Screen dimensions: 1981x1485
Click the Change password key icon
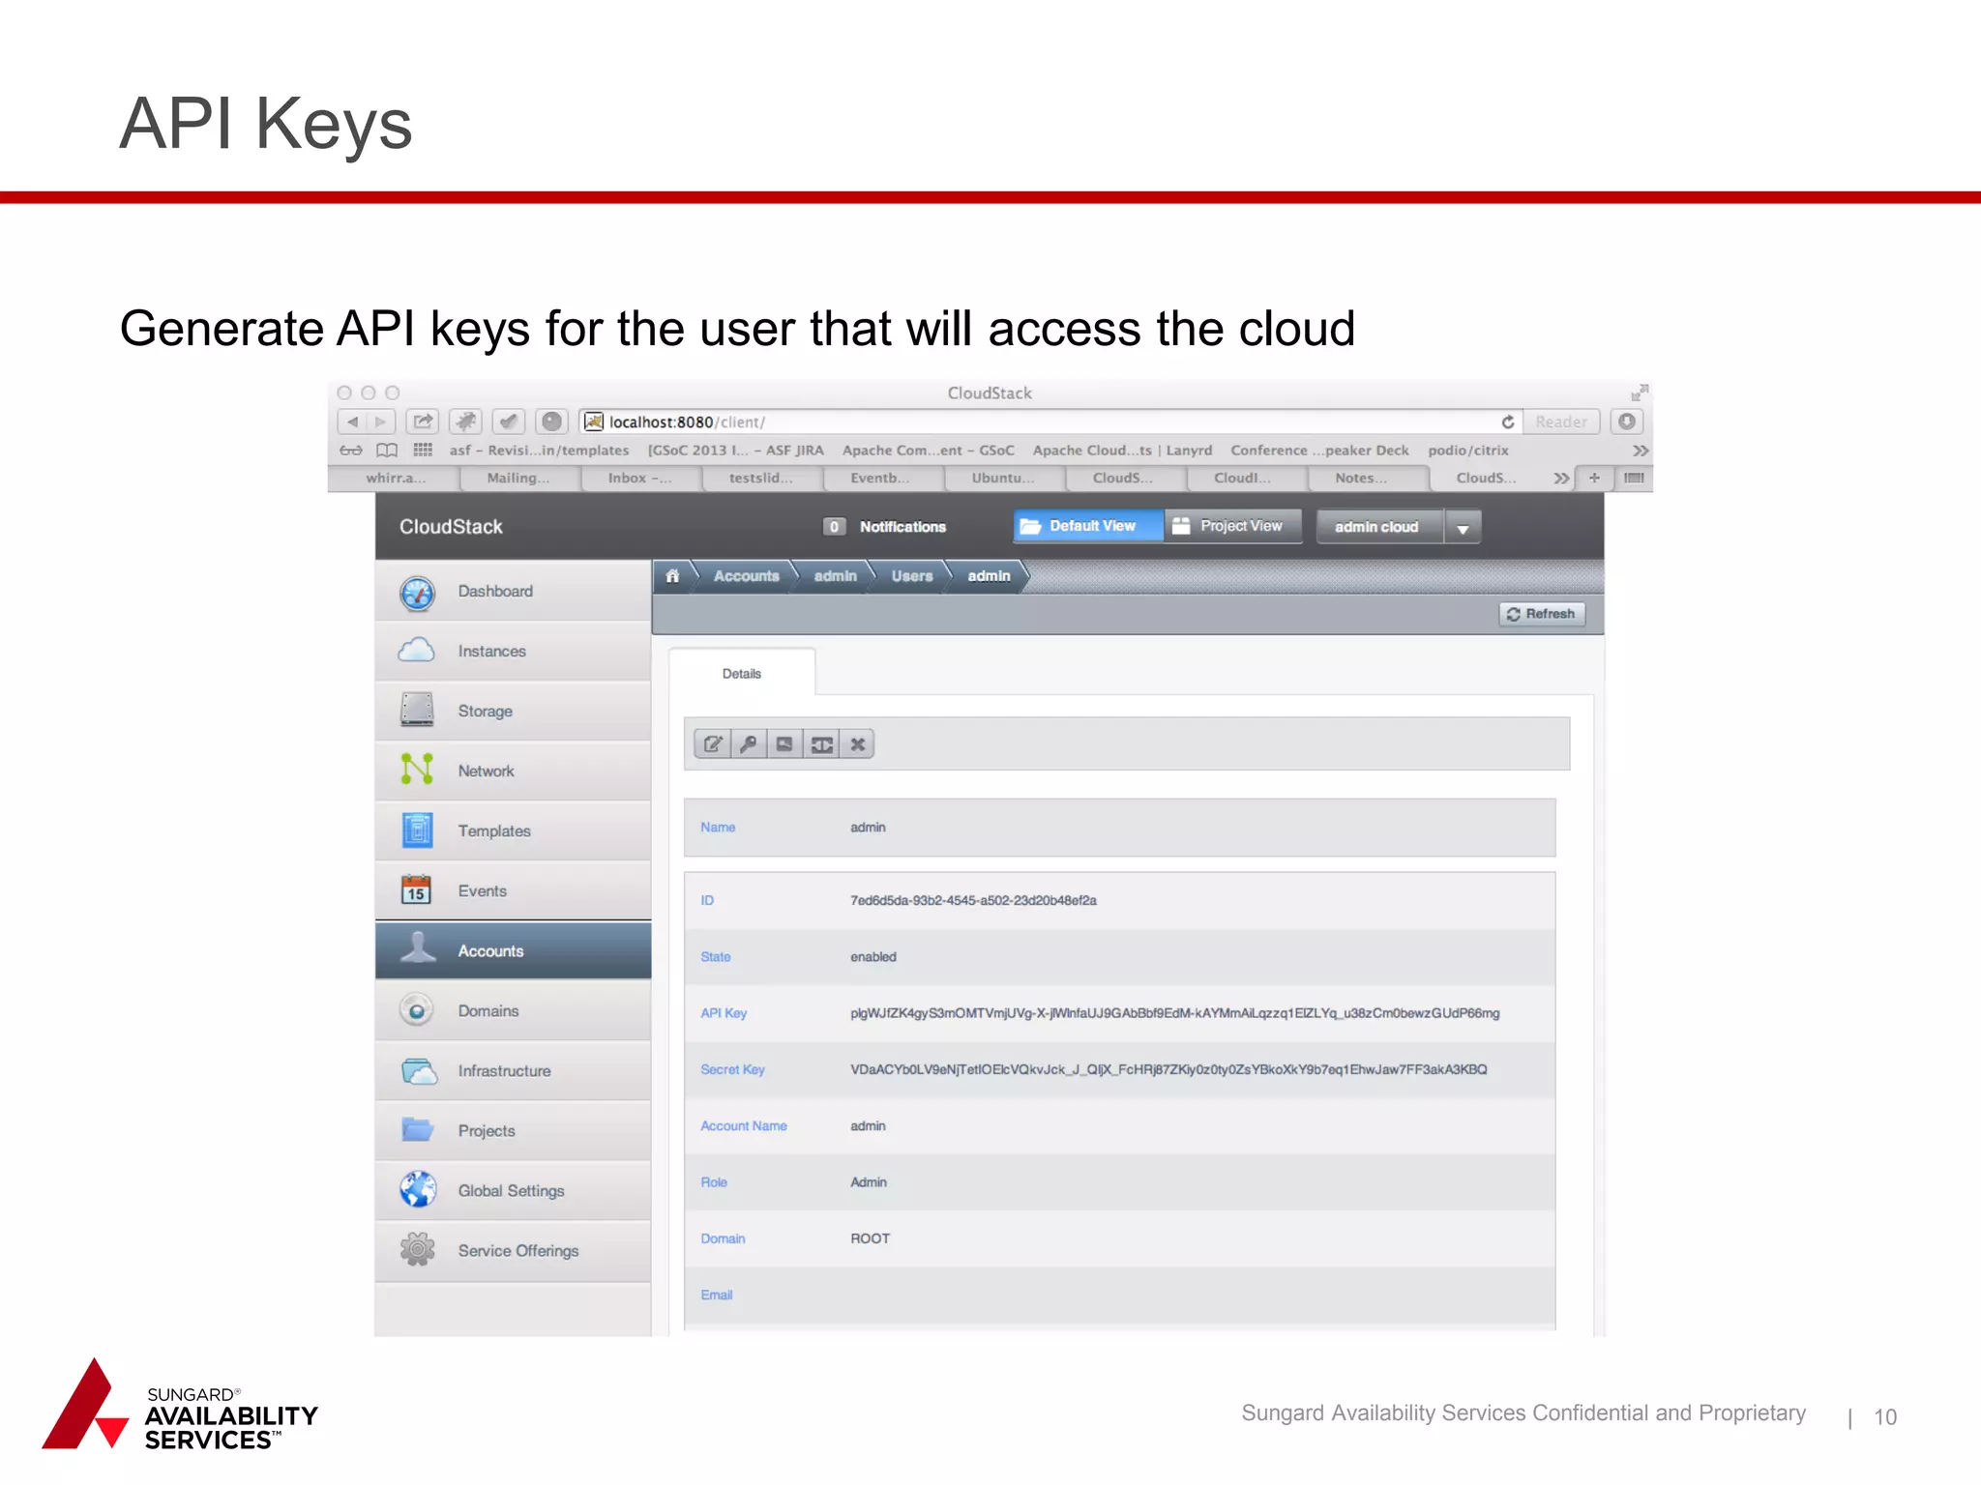pyautogui.click(x=749, y=744)
